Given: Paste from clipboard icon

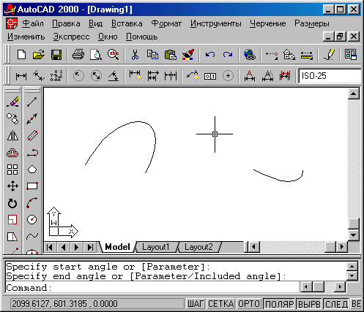Looking at the screenshot, I should pyautogui.click(x=171, y=55).
